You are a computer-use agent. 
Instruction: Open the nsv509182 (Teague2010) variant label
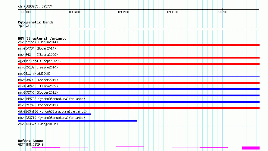(38, 67)
